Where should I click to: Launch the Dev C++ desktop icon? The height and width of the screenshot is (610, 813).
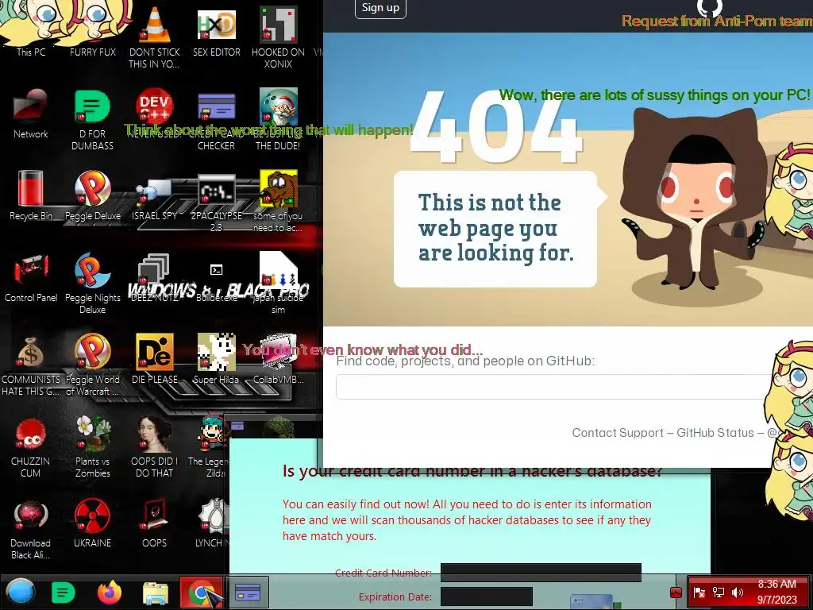coord(155,106)
